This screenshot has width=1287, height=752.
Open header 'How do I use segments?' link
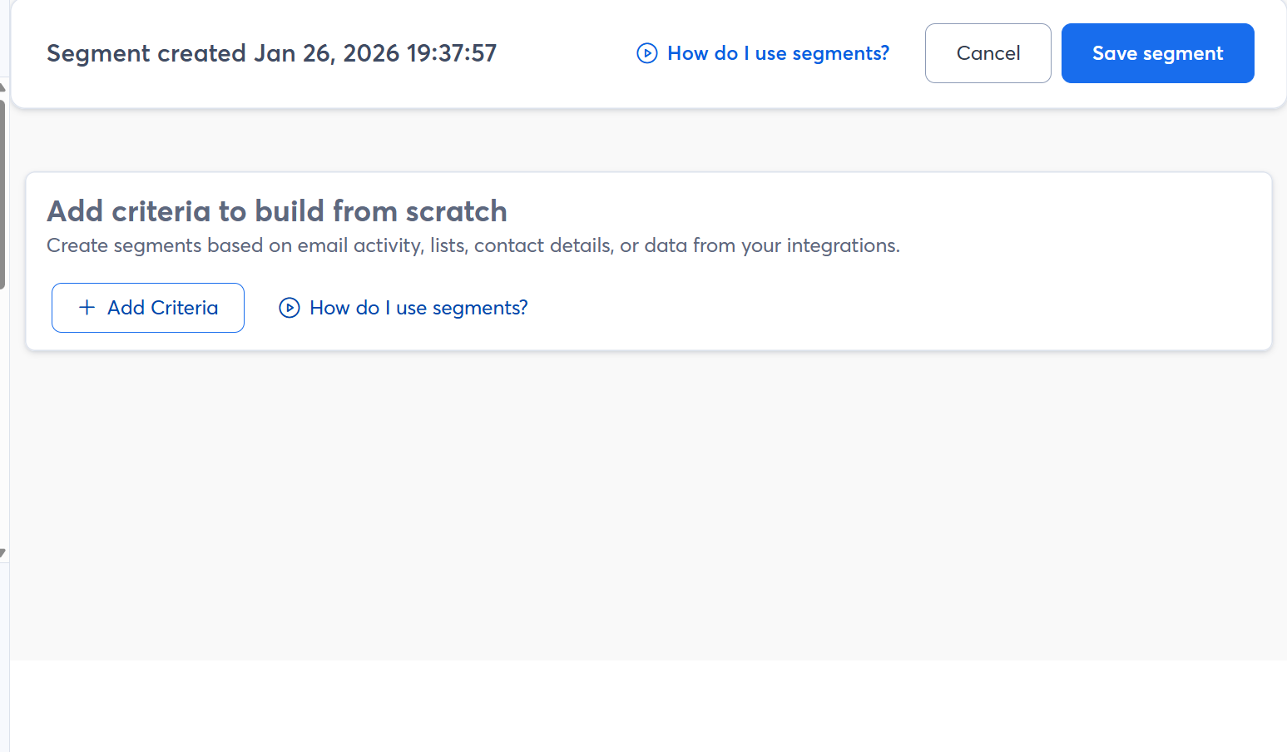click(x=778, y=53)
